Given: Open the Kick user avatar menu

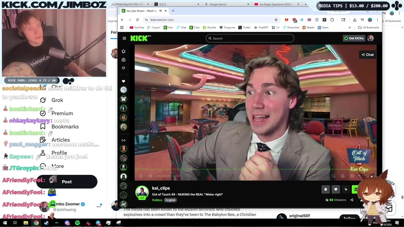Looking at the screenshot, I should 371,38.
